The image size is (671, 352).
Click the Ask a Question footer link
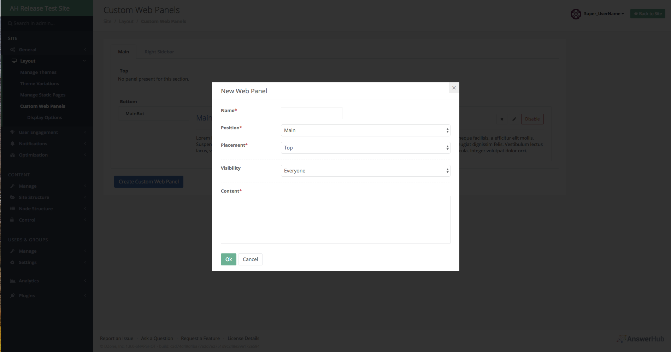point(157,339)
